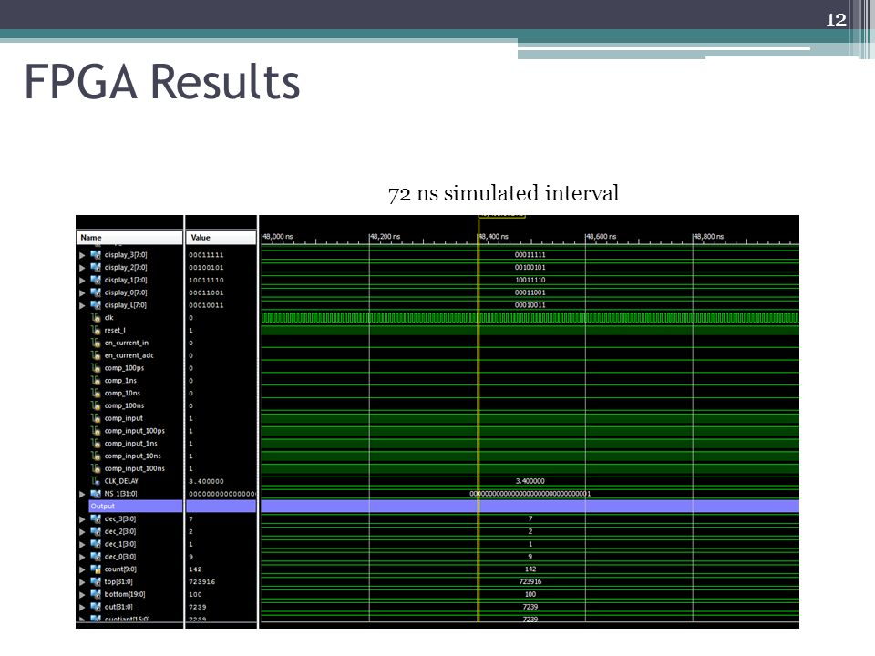Select the bottom[19:0] signal name
The image size is (875, 656).
125,594
